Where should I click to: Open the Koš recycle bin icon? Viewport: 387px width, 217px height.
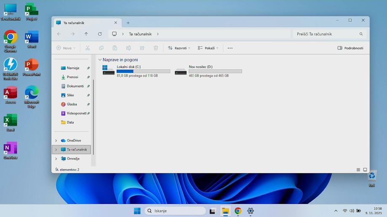372,179
